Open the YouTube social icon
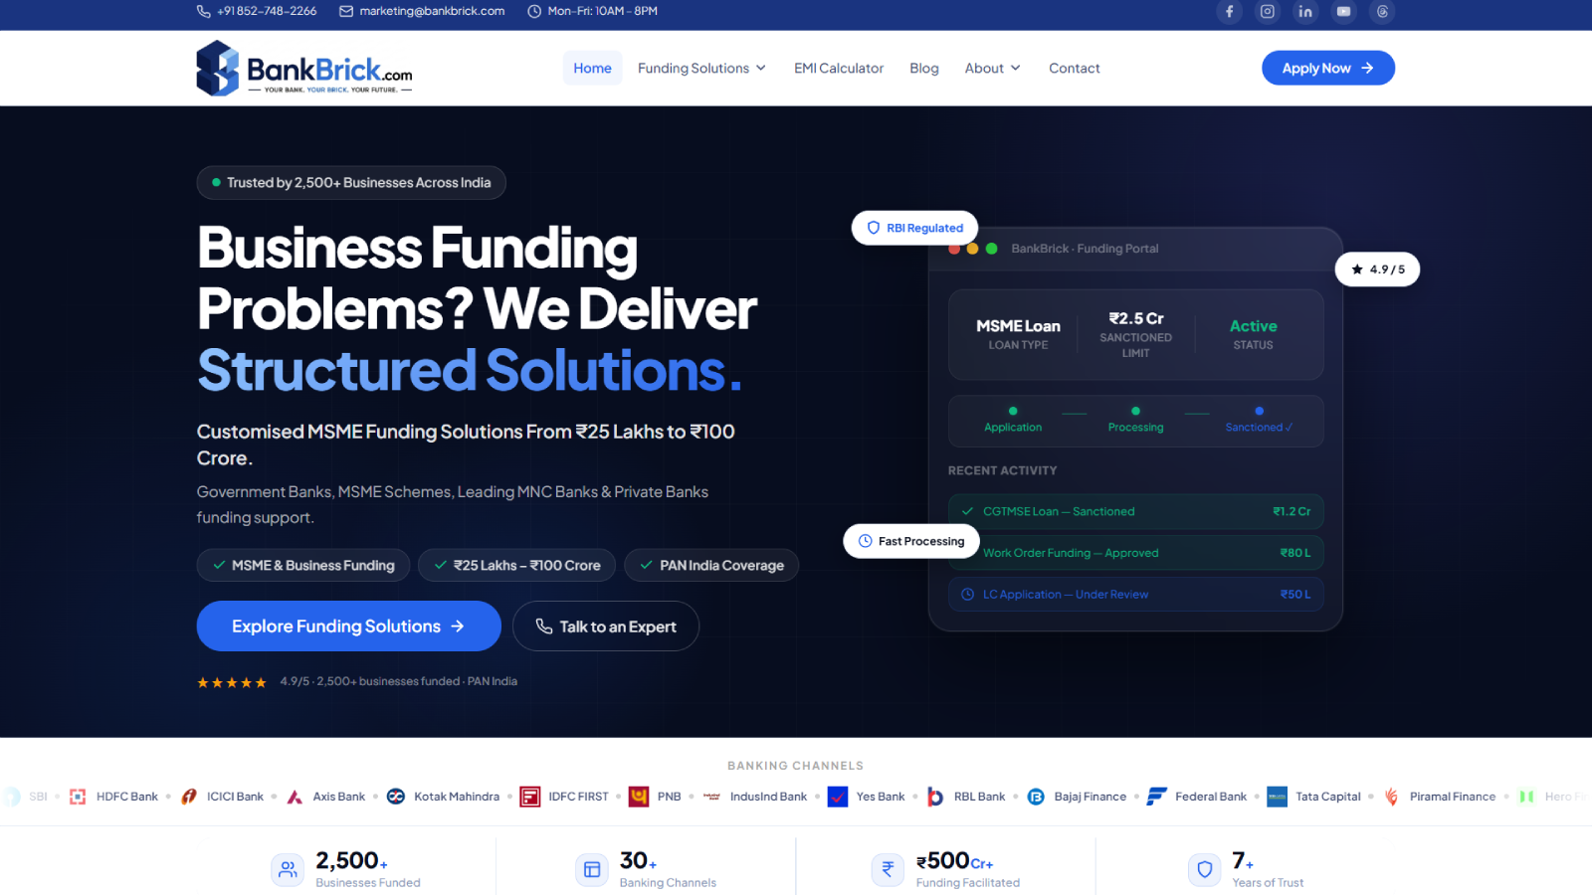 click(x=1344, y=12)
